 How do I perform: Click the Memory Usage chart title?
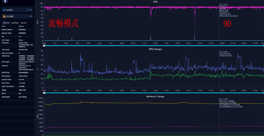pos(155,96)
